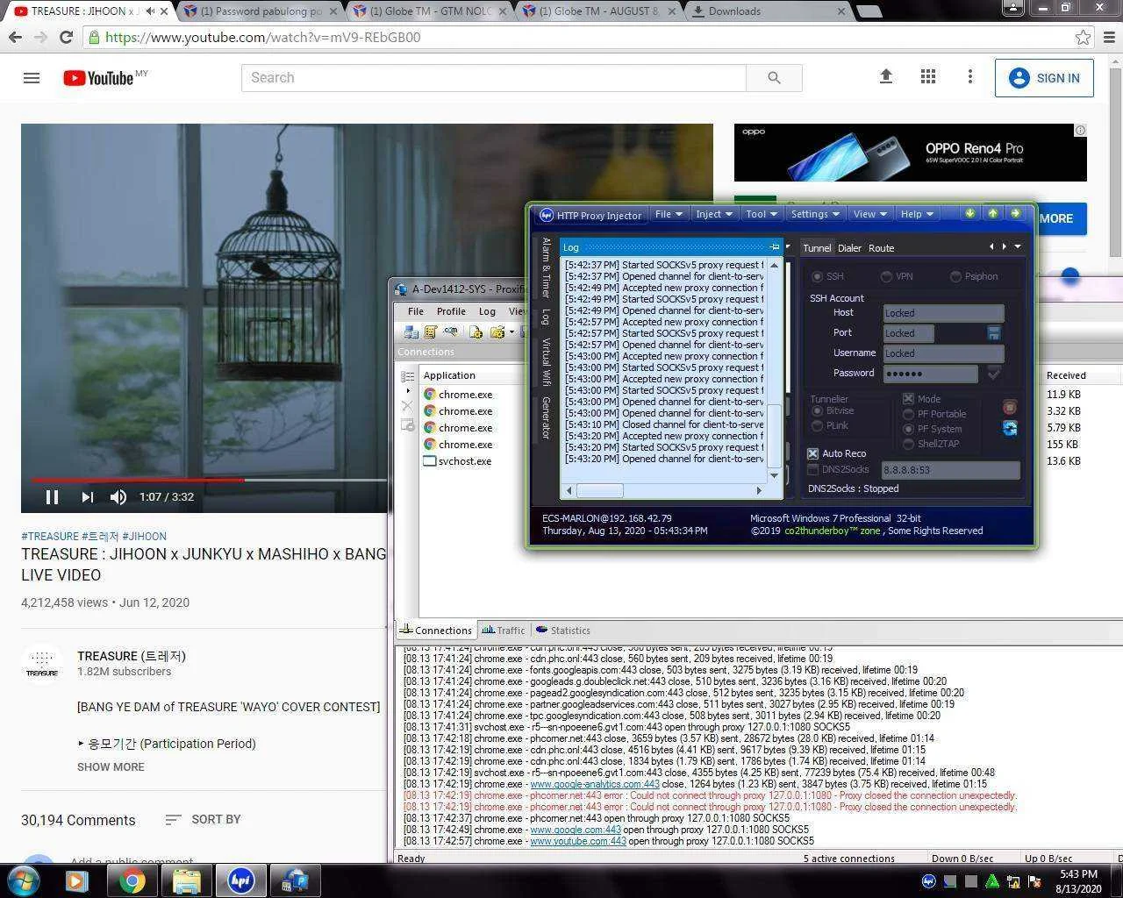This screenshot has width=1123, height=898.
Task: Open Proxy Servers icon in Proxifier toolbar
Action: click(x=411, y=331)
